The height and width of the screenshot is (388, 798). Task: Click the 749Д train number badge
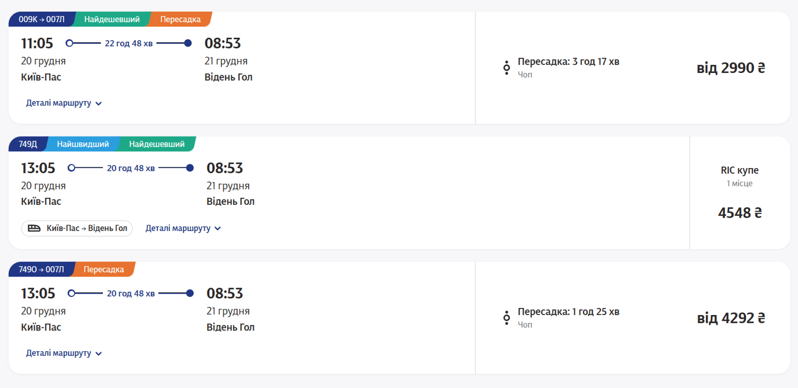(x=28, y=144)
